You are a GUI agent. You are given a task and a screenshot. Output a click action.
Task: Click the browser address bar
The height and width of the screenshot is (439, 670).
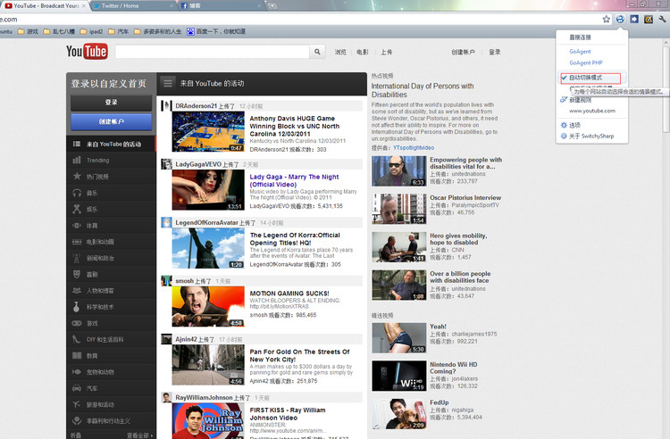pos(299,20)
